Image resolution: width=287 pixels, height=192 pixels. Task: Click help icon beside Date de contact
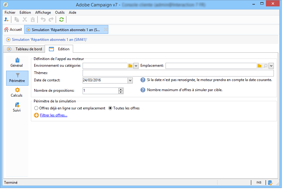coord(143,80)
